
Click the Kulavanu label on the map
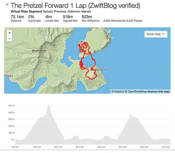tap(100, 70)
